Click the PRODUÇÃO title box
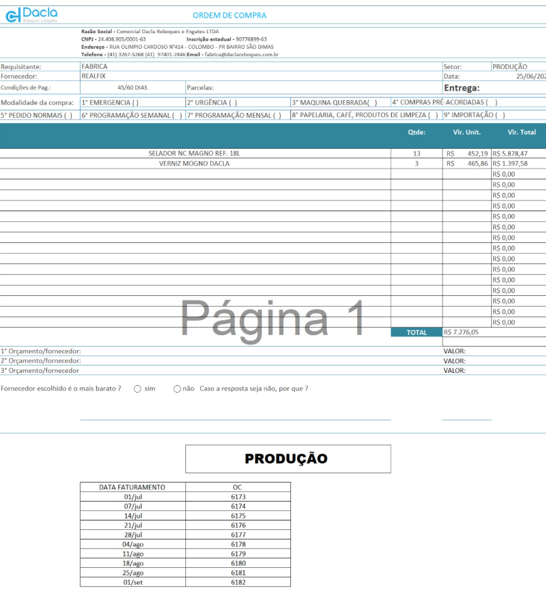546x597 pixels. tap(288, 459)
